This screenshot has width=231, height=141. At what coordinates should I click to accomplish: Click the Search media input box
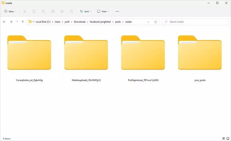pos(196,22)
